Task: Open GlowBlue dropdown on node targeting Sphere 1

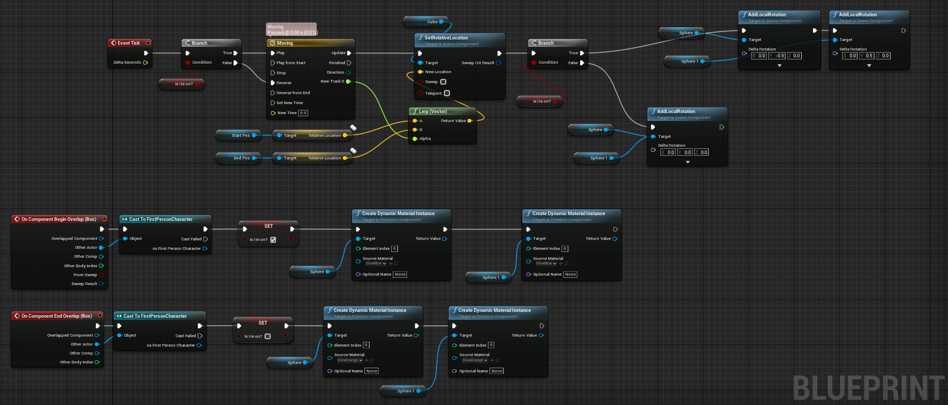Action: pos(546,264)
